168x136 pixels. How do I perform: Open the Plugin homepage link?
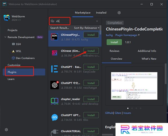click(127, 35)
